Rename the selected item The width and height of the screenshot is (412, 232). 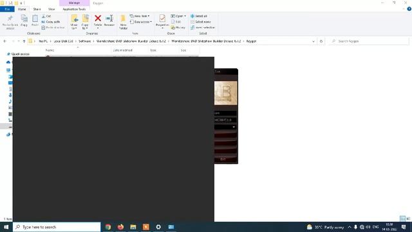tap(109, 21)
